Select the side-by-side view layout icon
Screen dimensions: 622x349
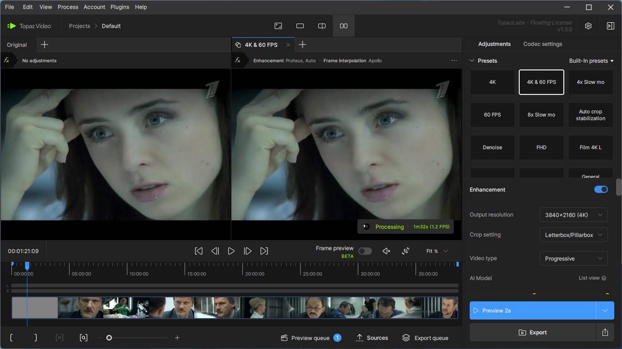pos(344,26)
